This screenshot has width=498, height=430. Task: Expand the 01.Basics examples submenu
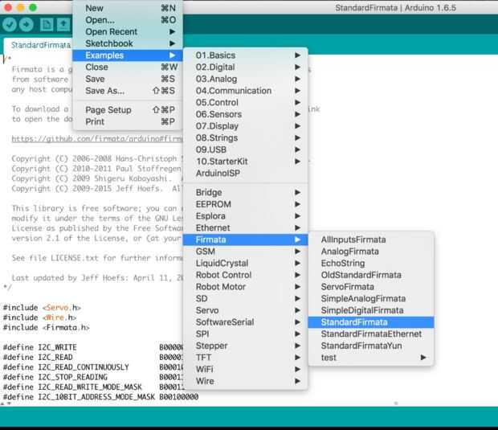[245, 55]
